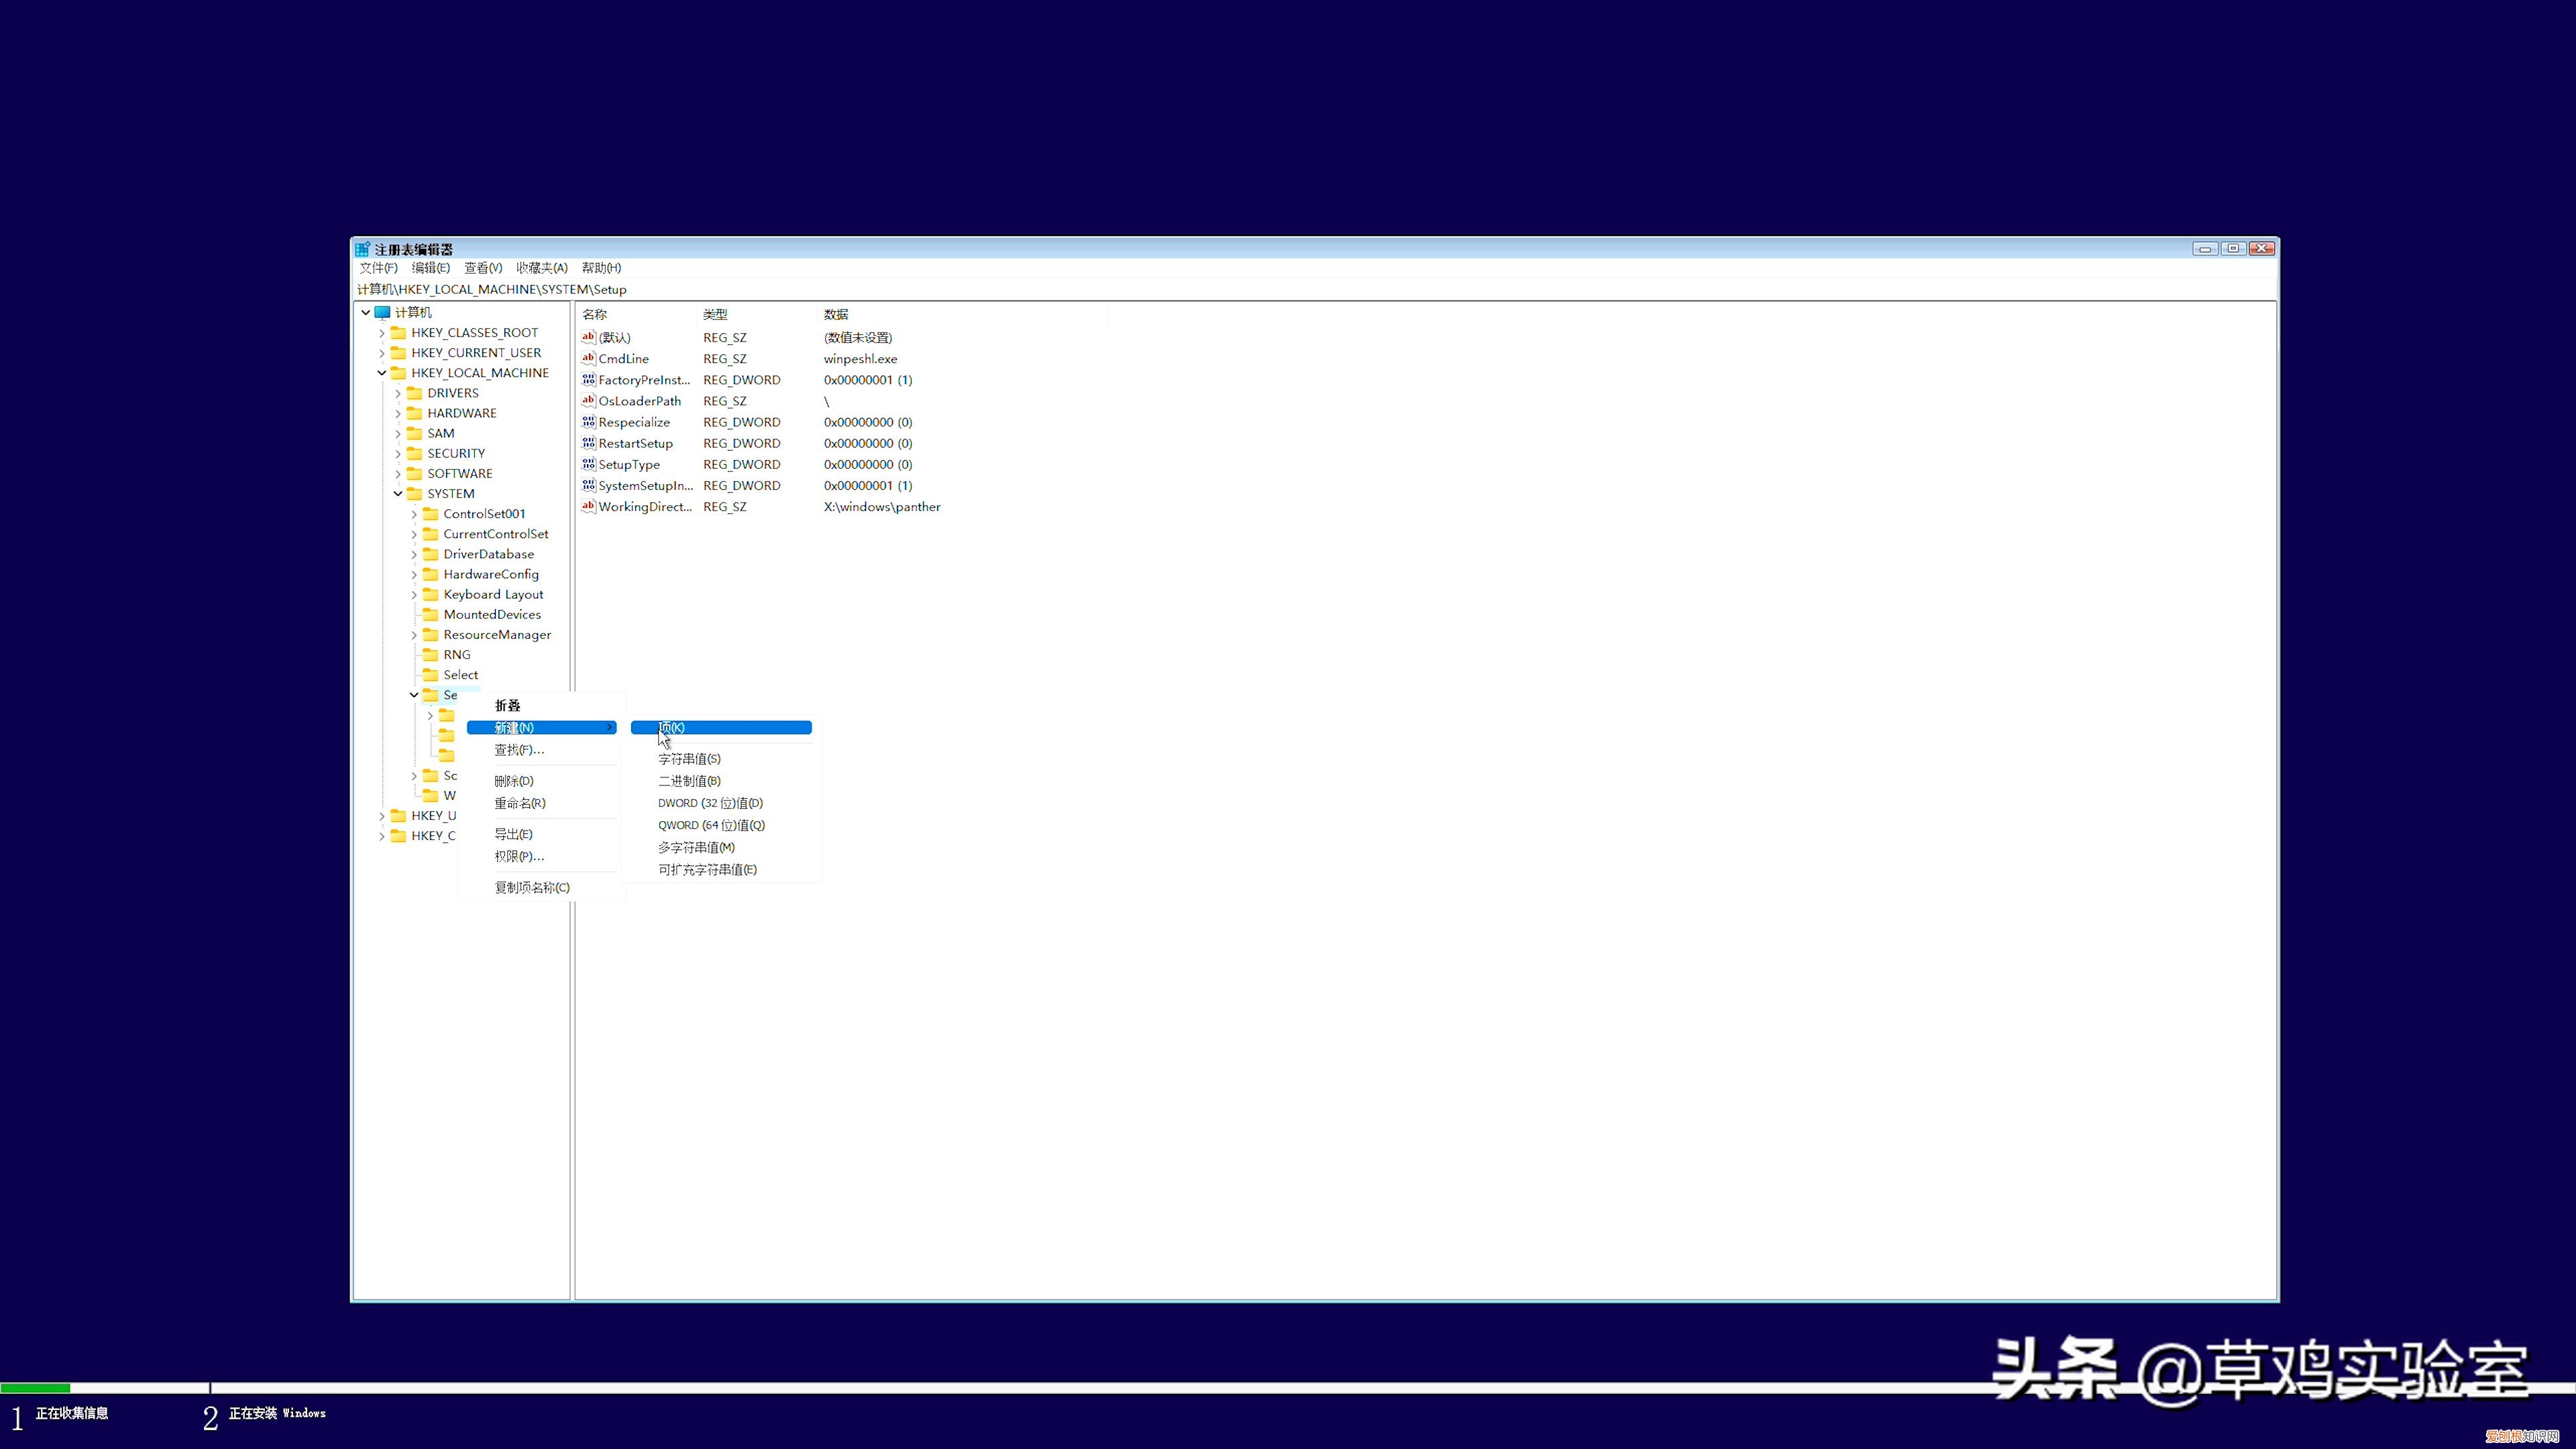Collapse the HKEY_LOCAL_MACHINE tree node
The width and height of the screenshot is (2576, 1449).
click(x=381, y=373)
